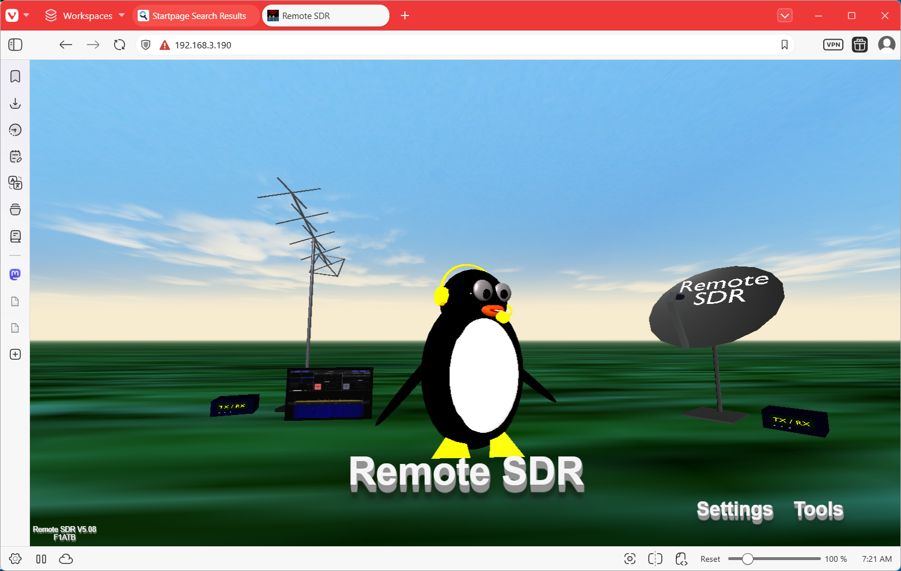
Task: Reload the current page
Action: (119, 45)
